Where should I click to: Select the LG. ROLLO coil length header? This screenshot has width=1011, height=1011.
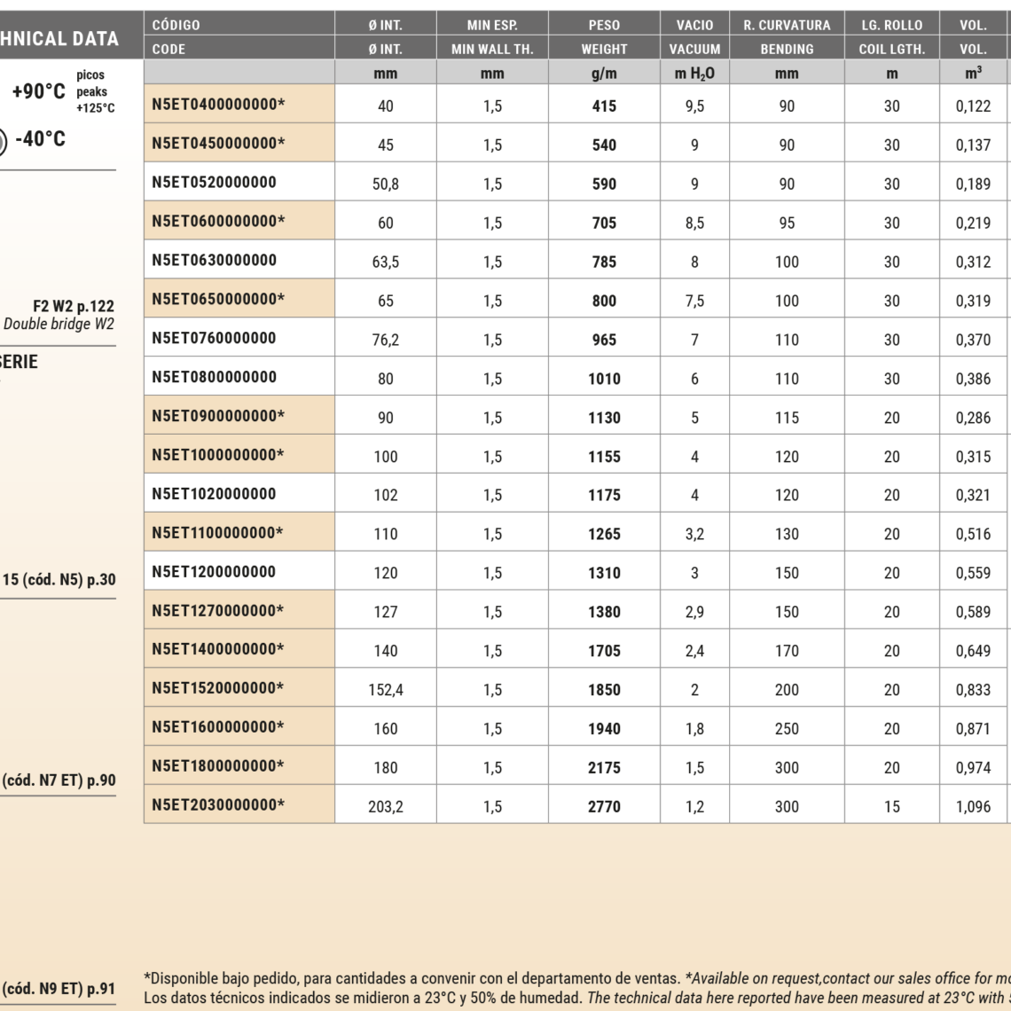(891, 25)
